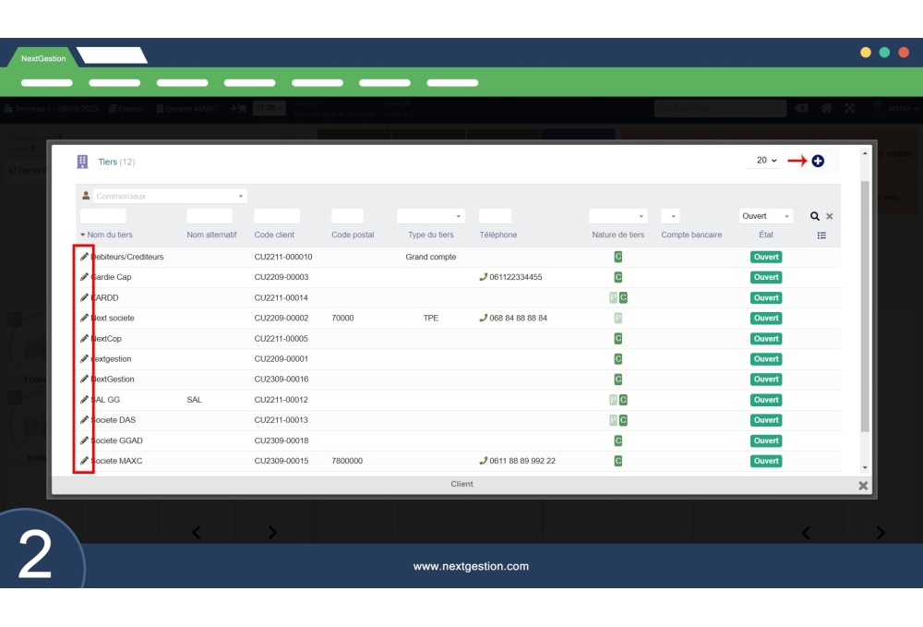This screenshot has width=923, height=627.
Task: Edit the NextGestion entry via pencil icon
Action: coord(82,379)
